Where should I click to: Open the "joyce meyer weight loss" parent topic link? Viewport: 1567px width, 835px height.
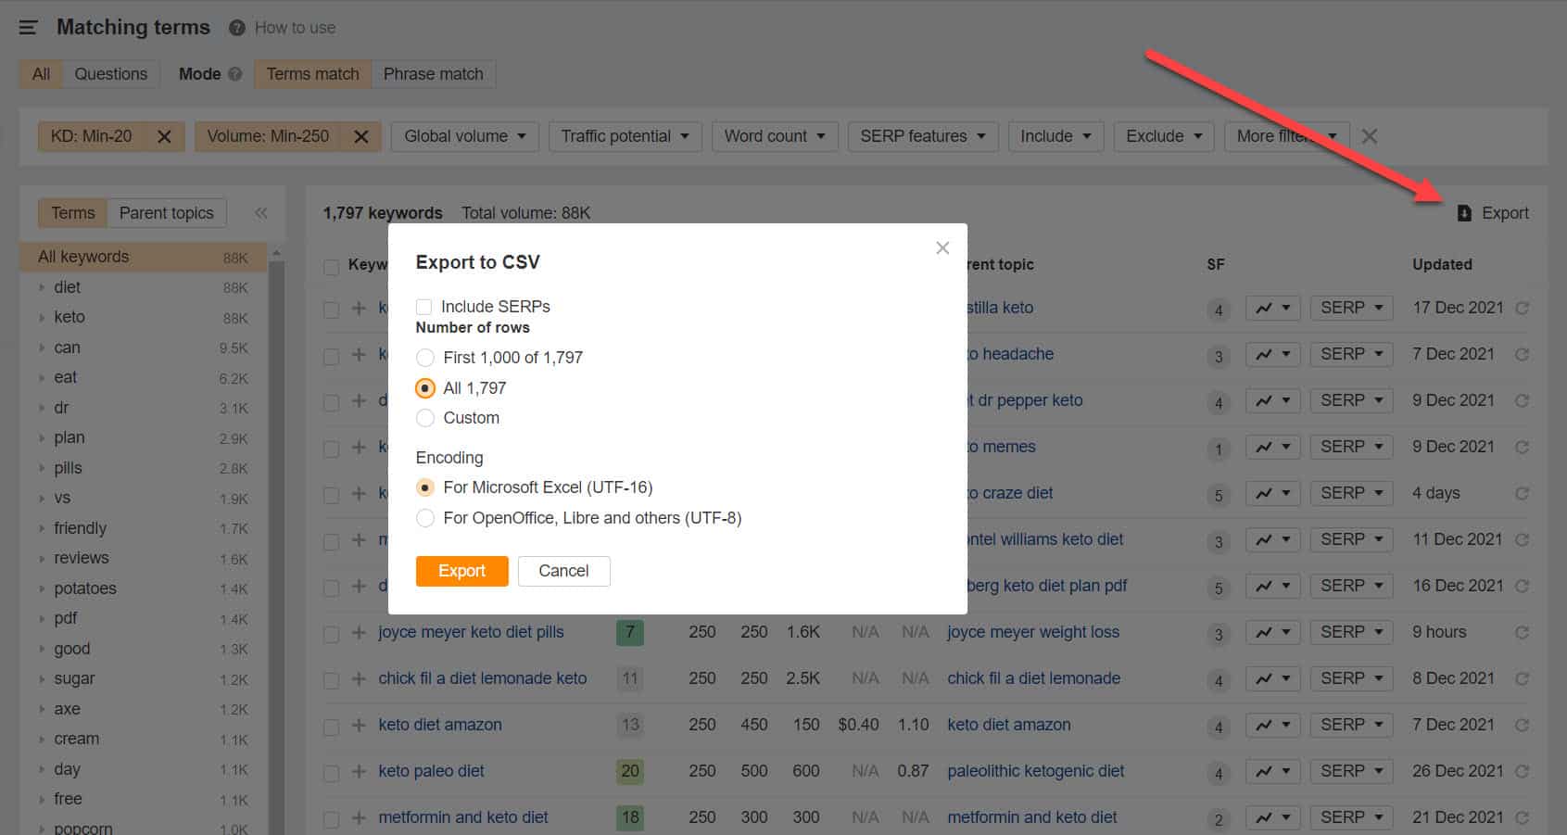coord(1032,632)
